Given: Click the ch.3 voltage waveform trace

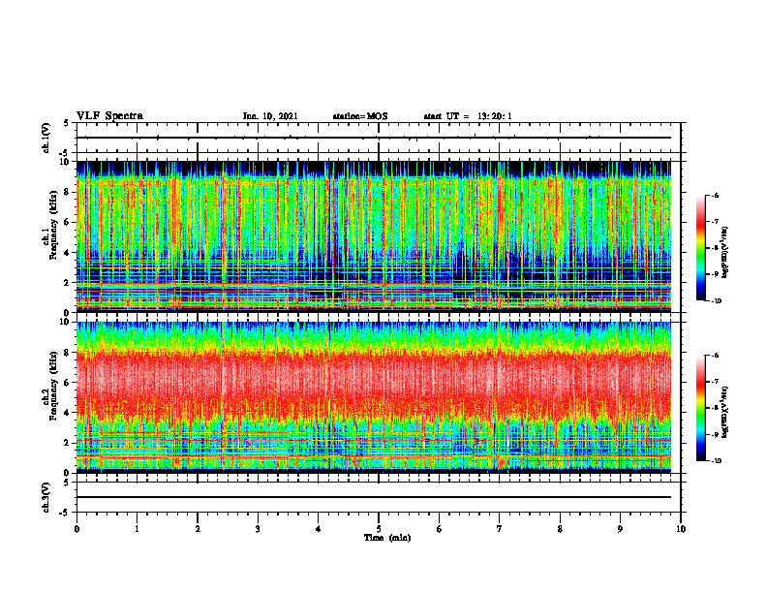Looking at the screenshot, I should coord(374,497).
